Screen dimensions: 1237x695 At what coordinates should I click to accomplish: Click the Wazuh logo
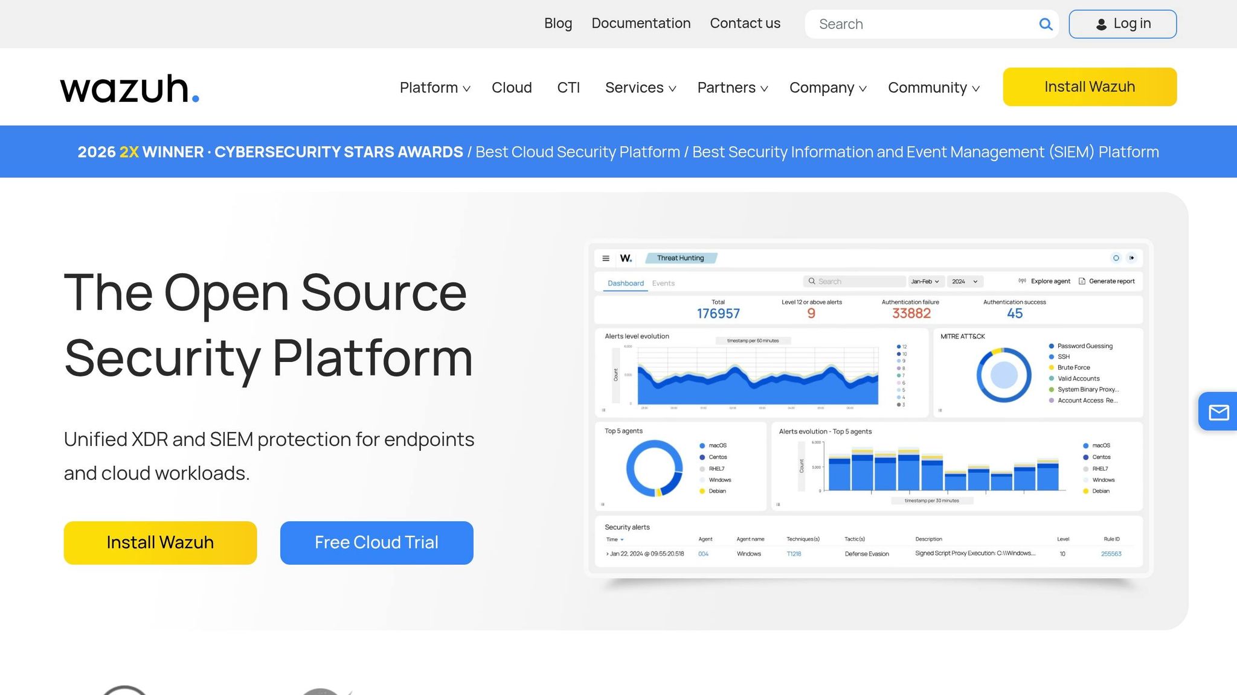pyautogui.click(x=129, y=88)
